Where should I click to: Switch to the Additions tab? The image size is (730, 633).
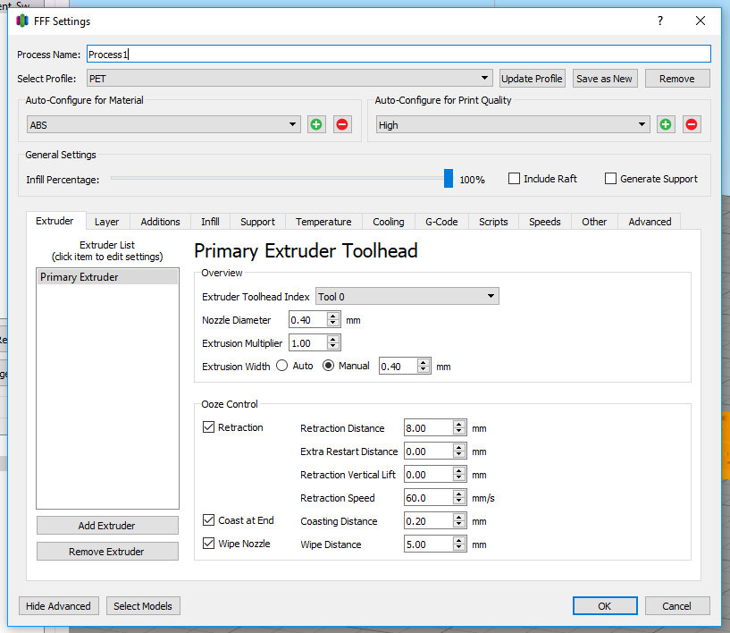[x=160, y=222]
